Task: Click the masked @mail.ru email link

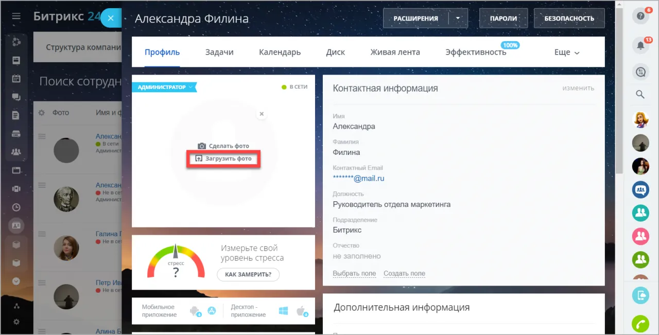Action: (x=359, y=178)
